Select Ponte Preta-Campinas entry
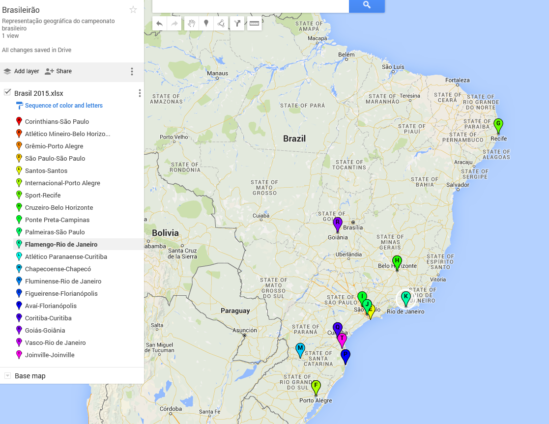 tap(57, 220)
